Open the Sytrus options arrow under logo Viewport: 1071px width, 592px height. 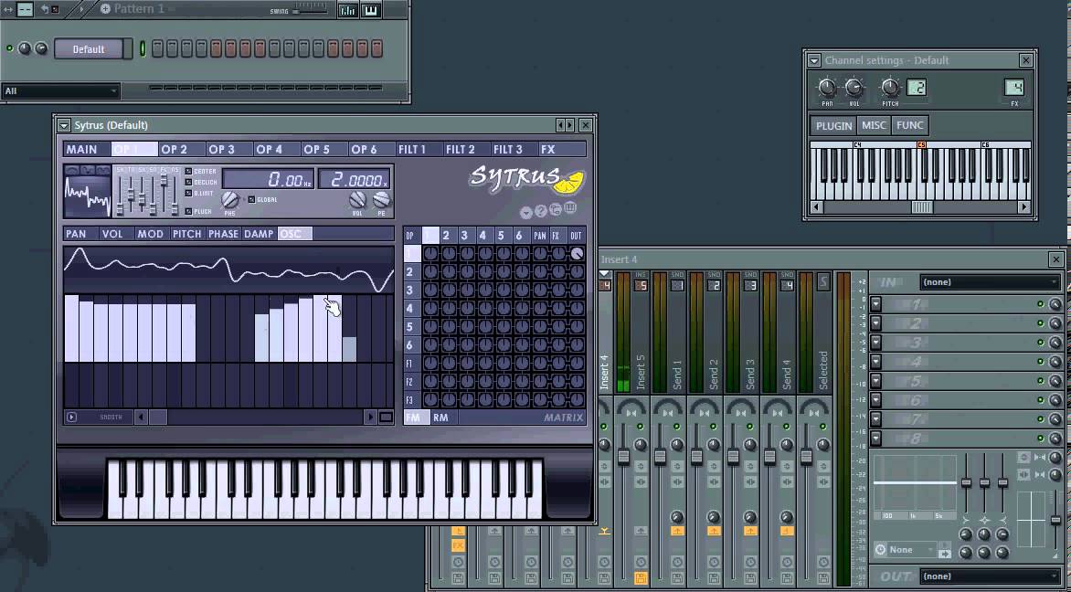coord(526,212)
